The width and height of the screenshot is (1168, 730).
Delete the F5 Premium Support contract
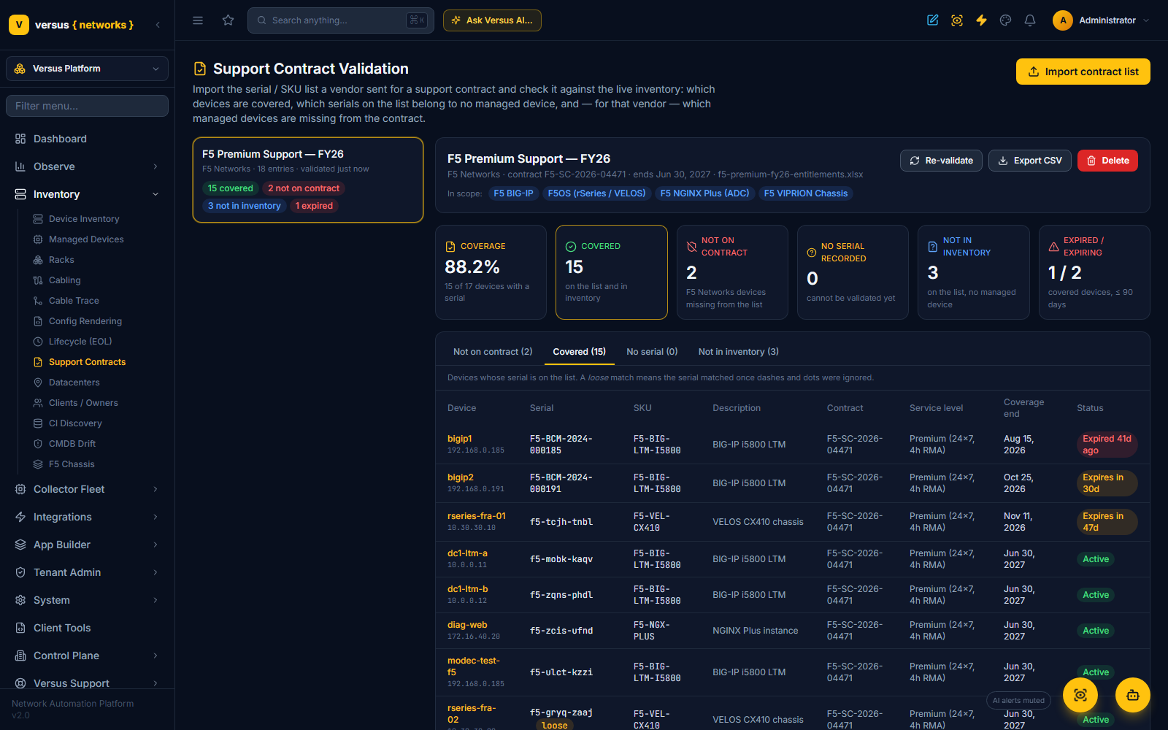coord(1107,161)
